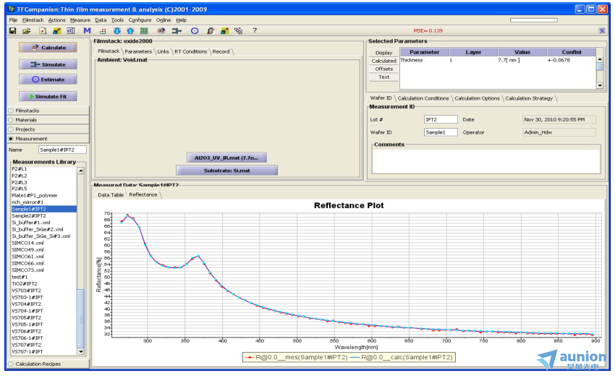Click the Substrate: Si.mat button
Viewport: 615px width, 378px height.
coord(226,171)
